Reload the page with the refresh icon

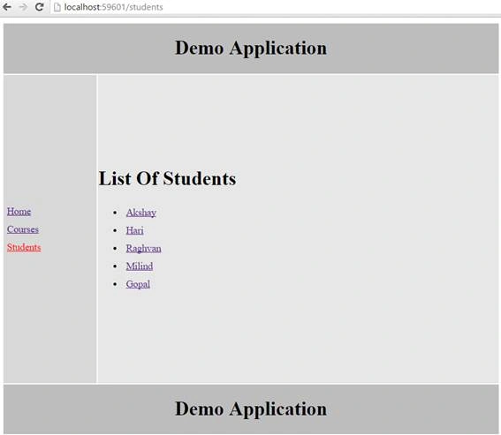[39, 7]
